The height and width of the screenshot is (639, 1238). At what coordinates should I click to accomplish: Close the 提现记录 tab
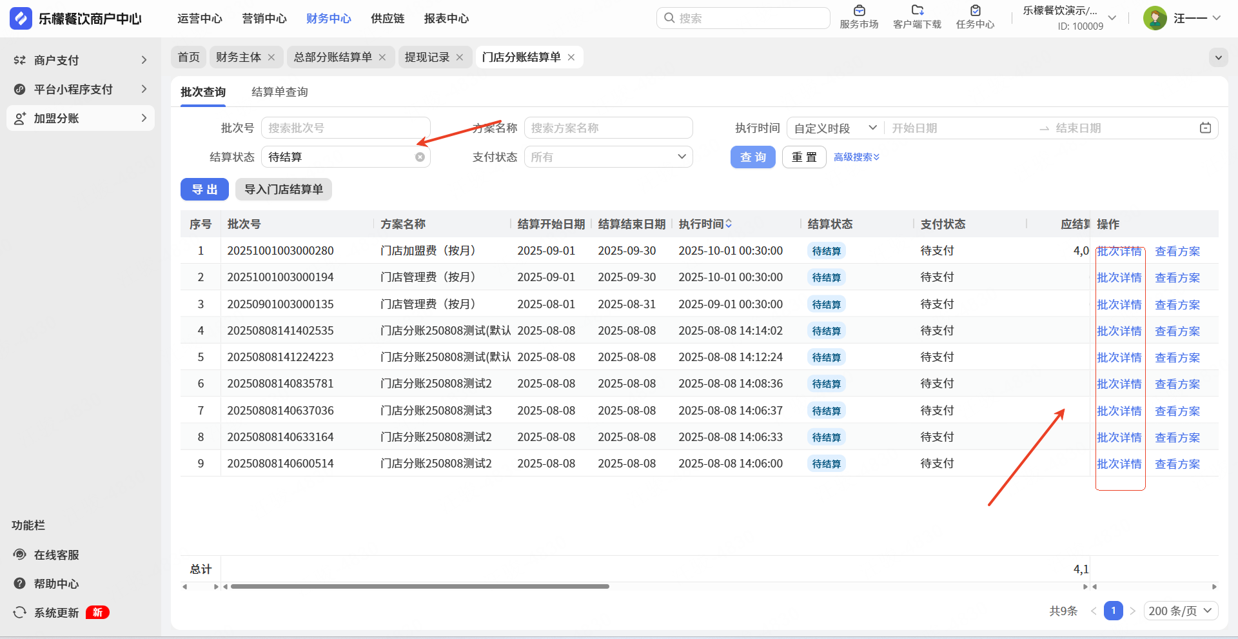coord(460,57)
